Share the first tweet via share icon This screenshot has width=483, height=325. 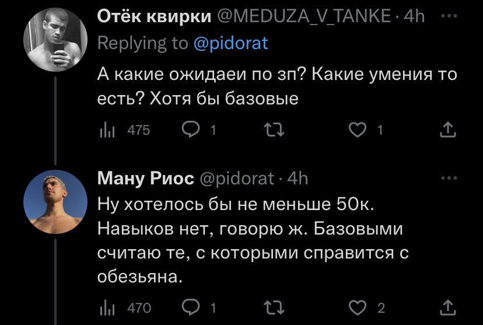click(448, 130)
